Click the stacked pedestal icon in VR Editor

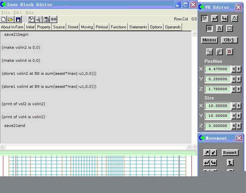point(220,28)
